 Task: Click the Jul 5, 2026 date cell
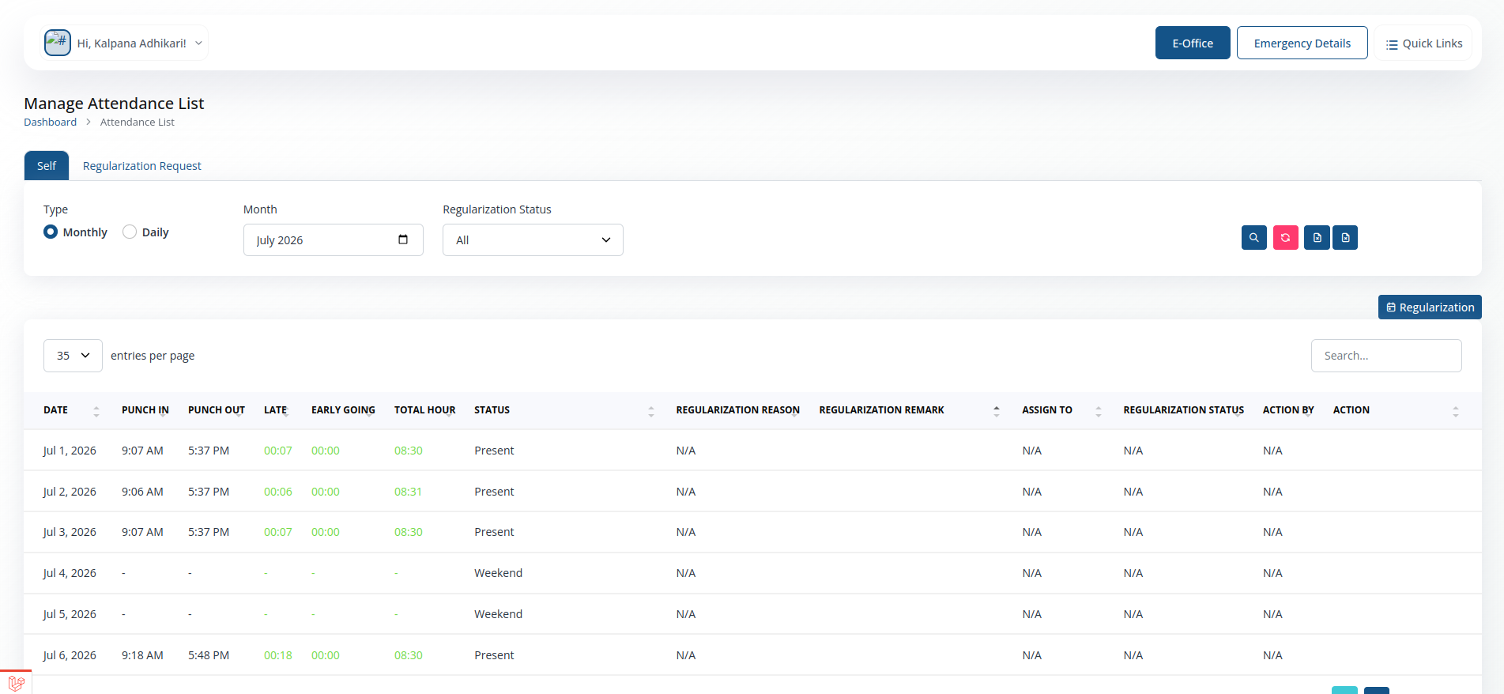click(x=70, y=614)
